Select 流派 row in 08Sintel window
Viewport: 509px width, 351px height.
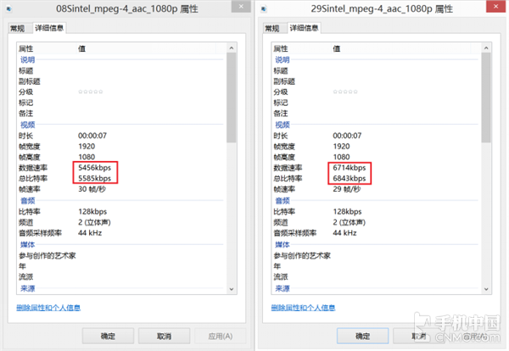click(121, 277)
